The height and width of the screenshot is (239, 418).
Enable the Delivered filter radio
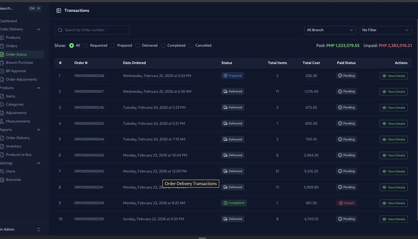click(138, 45)
